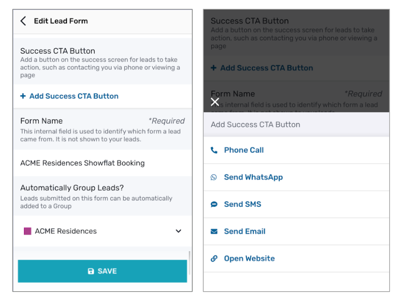
Task: Click the Form Name input field
Action: pos(102,163)
